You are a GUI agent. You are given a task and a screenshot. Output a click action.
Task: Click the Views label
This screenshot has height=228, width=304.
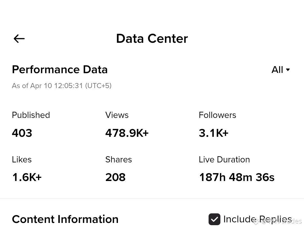(x=117, y=115)
